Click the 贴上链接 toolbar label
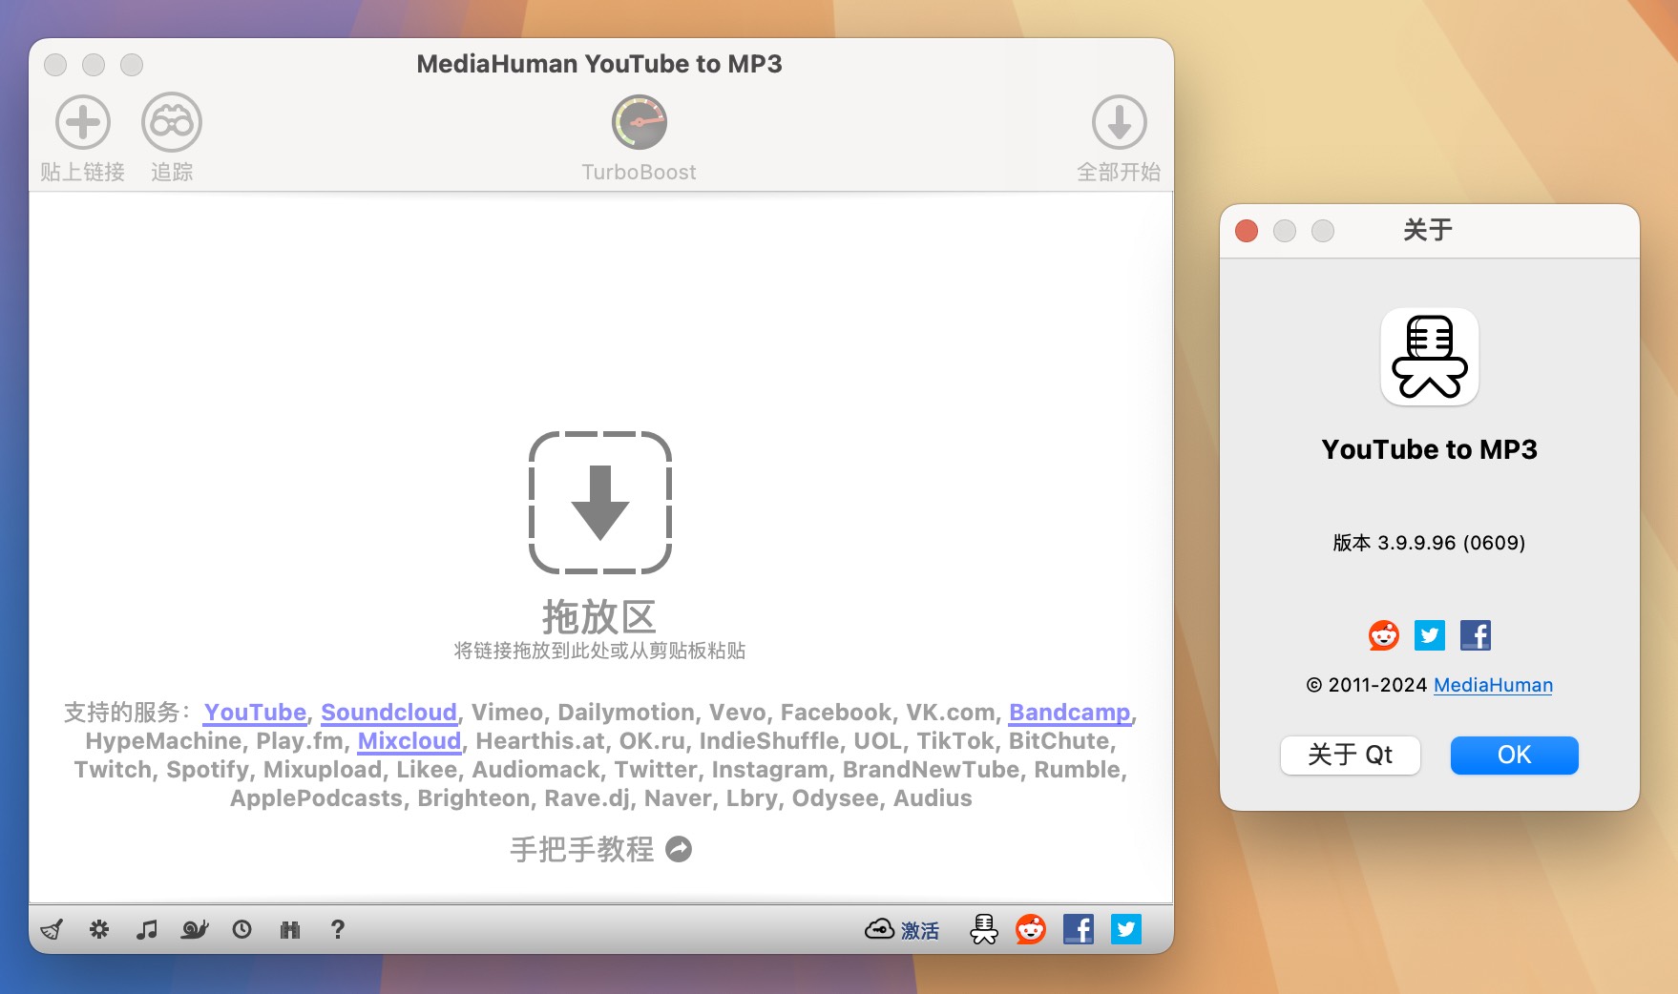Image resolution: width=1678 pixels, height=994 pixels. 83,172
